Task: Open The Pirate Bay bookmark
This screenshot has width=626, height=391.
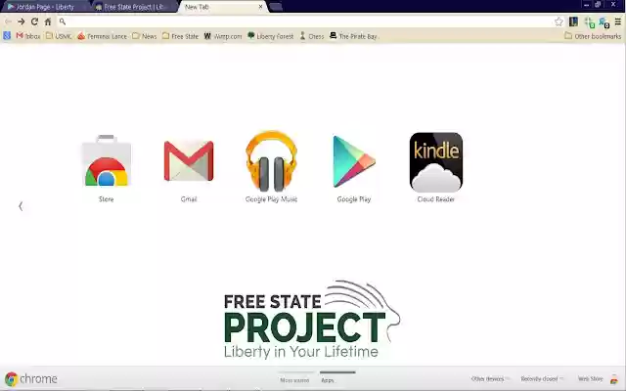Action: click(353, 36)
